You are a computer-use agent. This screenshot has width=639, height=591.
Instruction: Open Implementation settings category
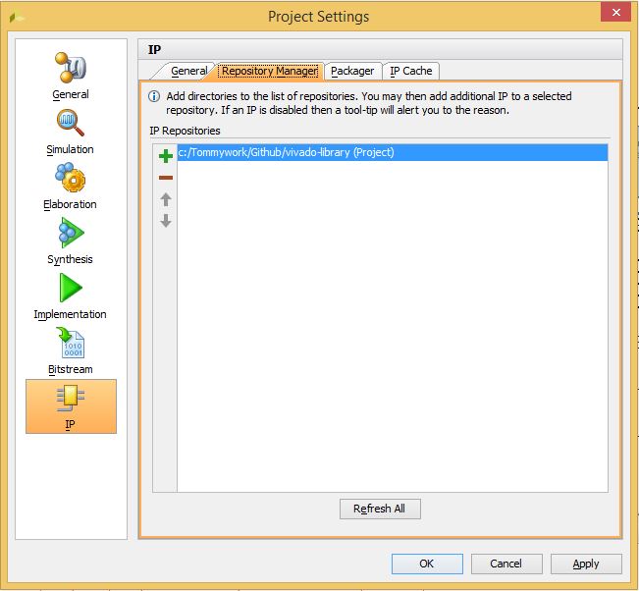71,295
